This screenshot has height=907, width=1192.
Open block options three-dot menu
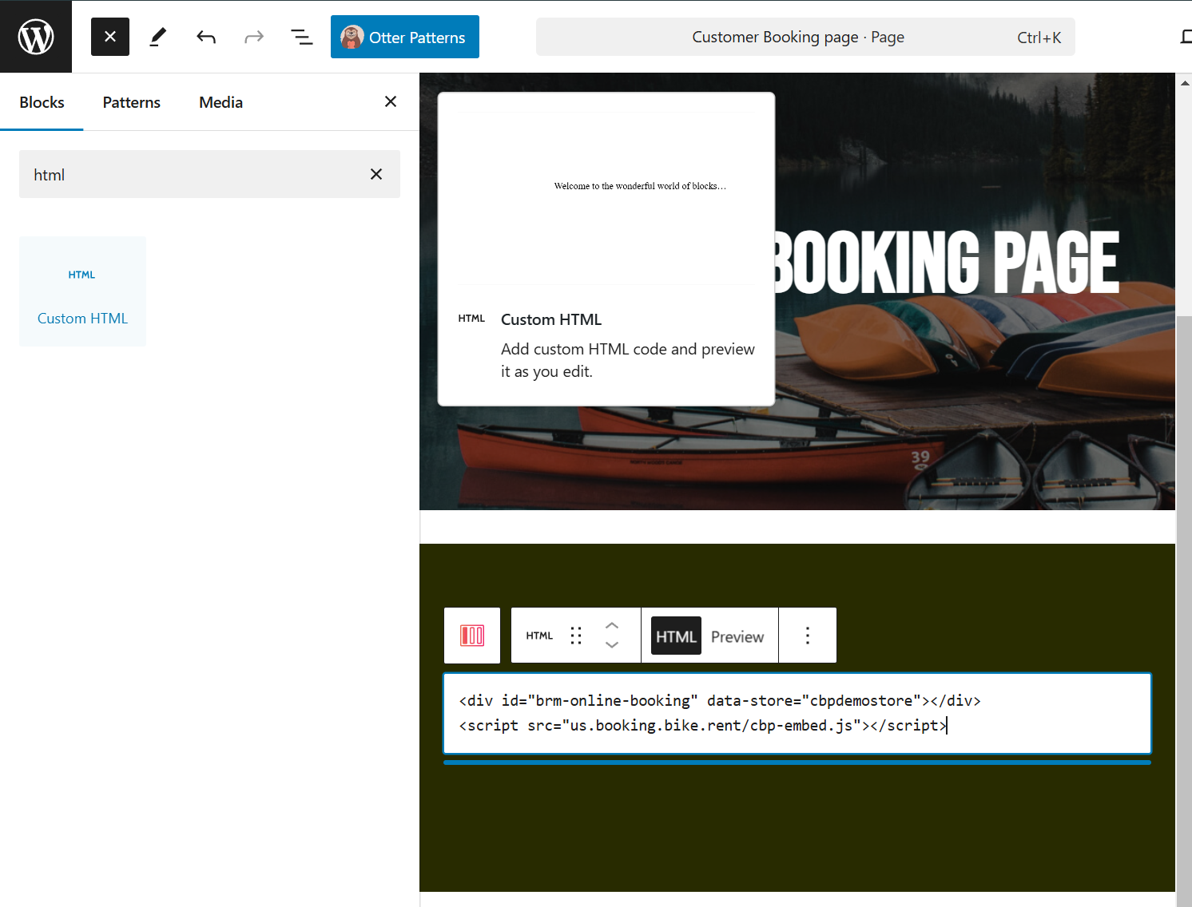pos(808,636)
